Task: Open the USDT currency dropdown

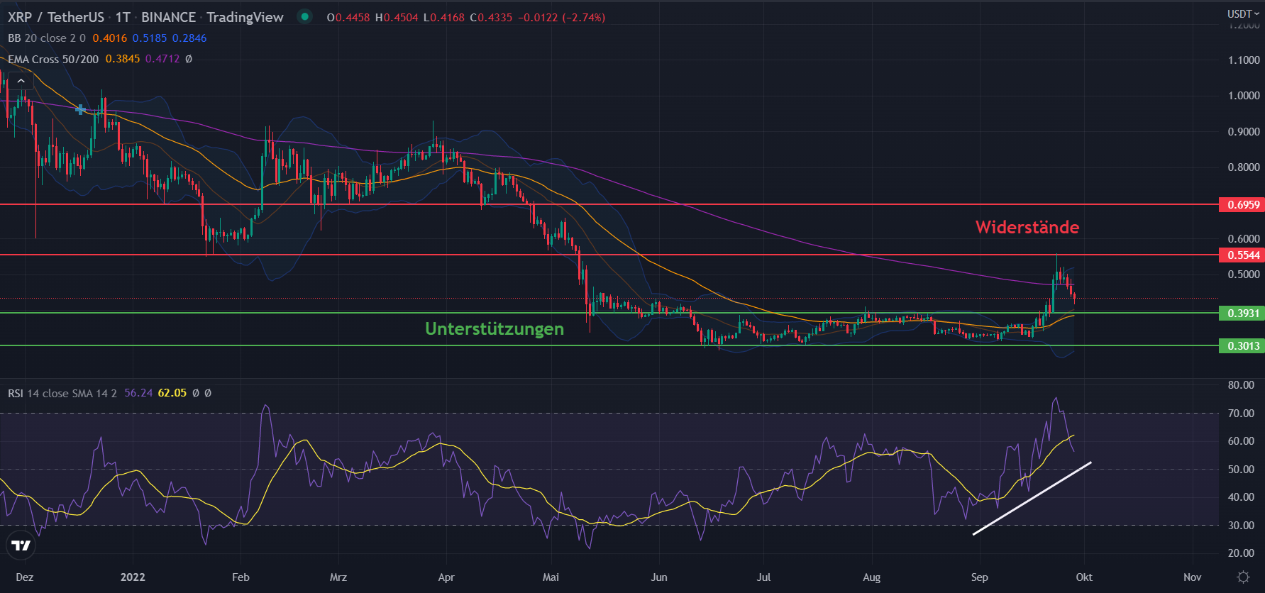Action: (x=1244, y=13)
